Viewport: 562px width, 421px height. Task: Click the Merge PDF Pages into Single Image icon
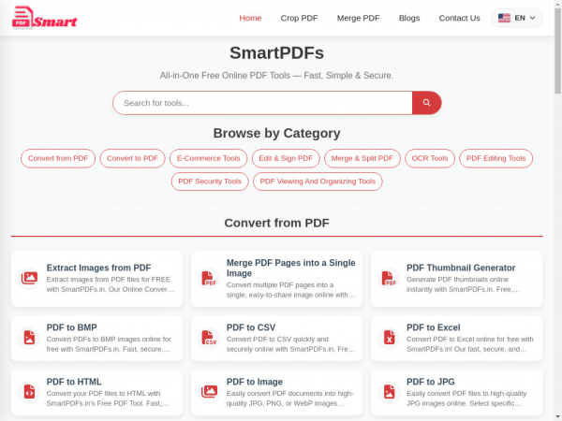[209, 278]
